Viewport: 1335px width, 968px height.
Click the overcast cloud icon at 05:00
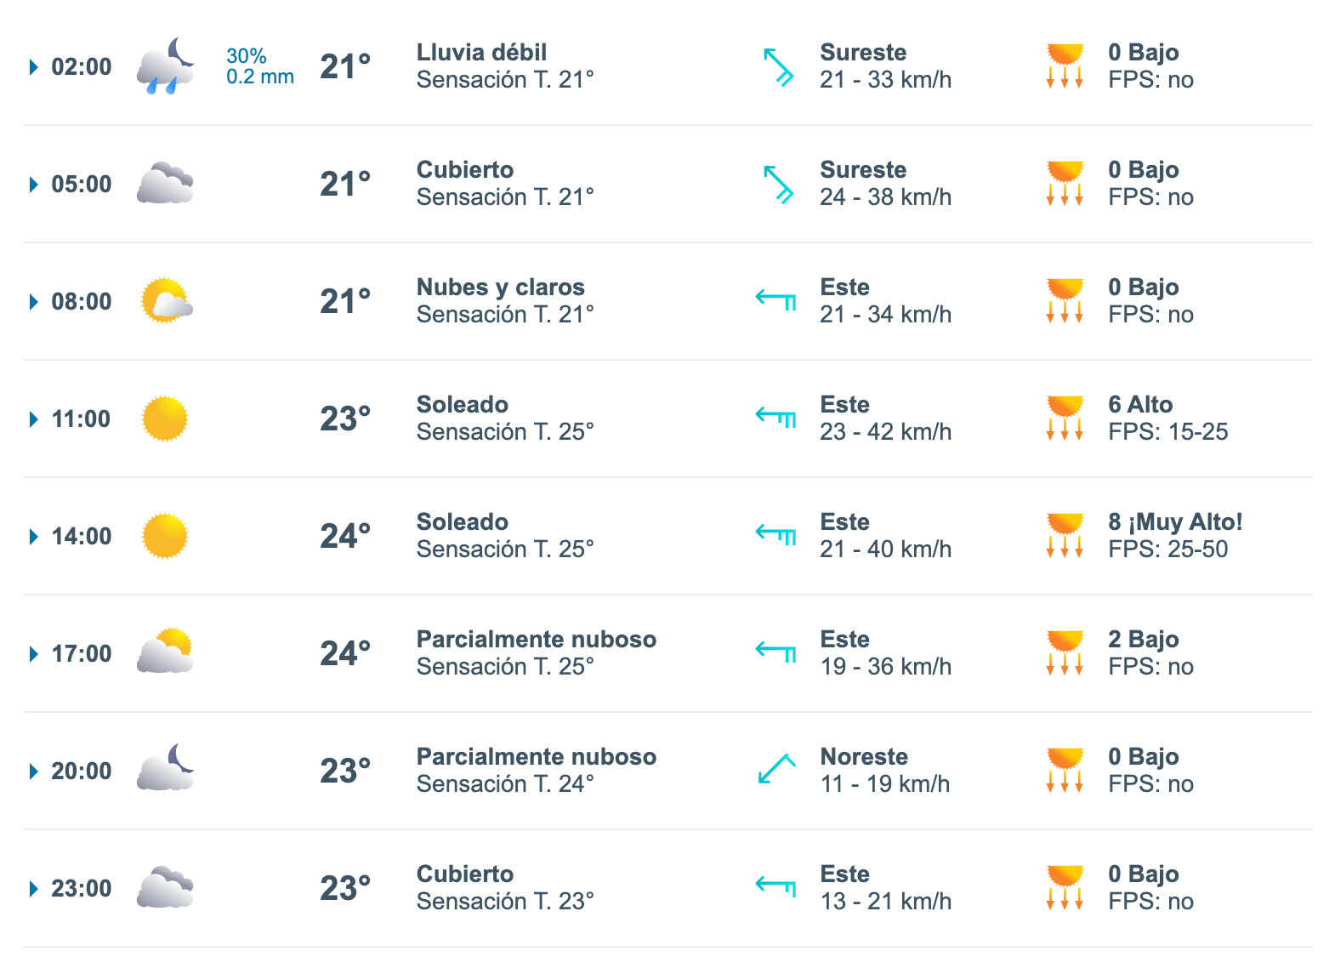[166, 183]
